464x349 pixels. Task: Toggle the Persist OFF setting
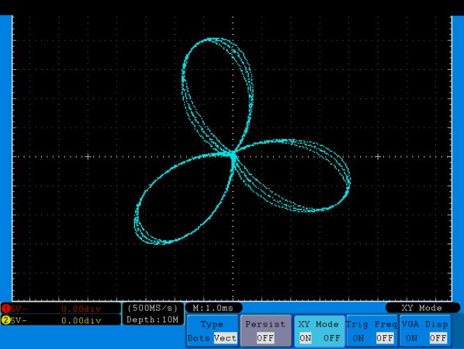[x=265, y=338]
